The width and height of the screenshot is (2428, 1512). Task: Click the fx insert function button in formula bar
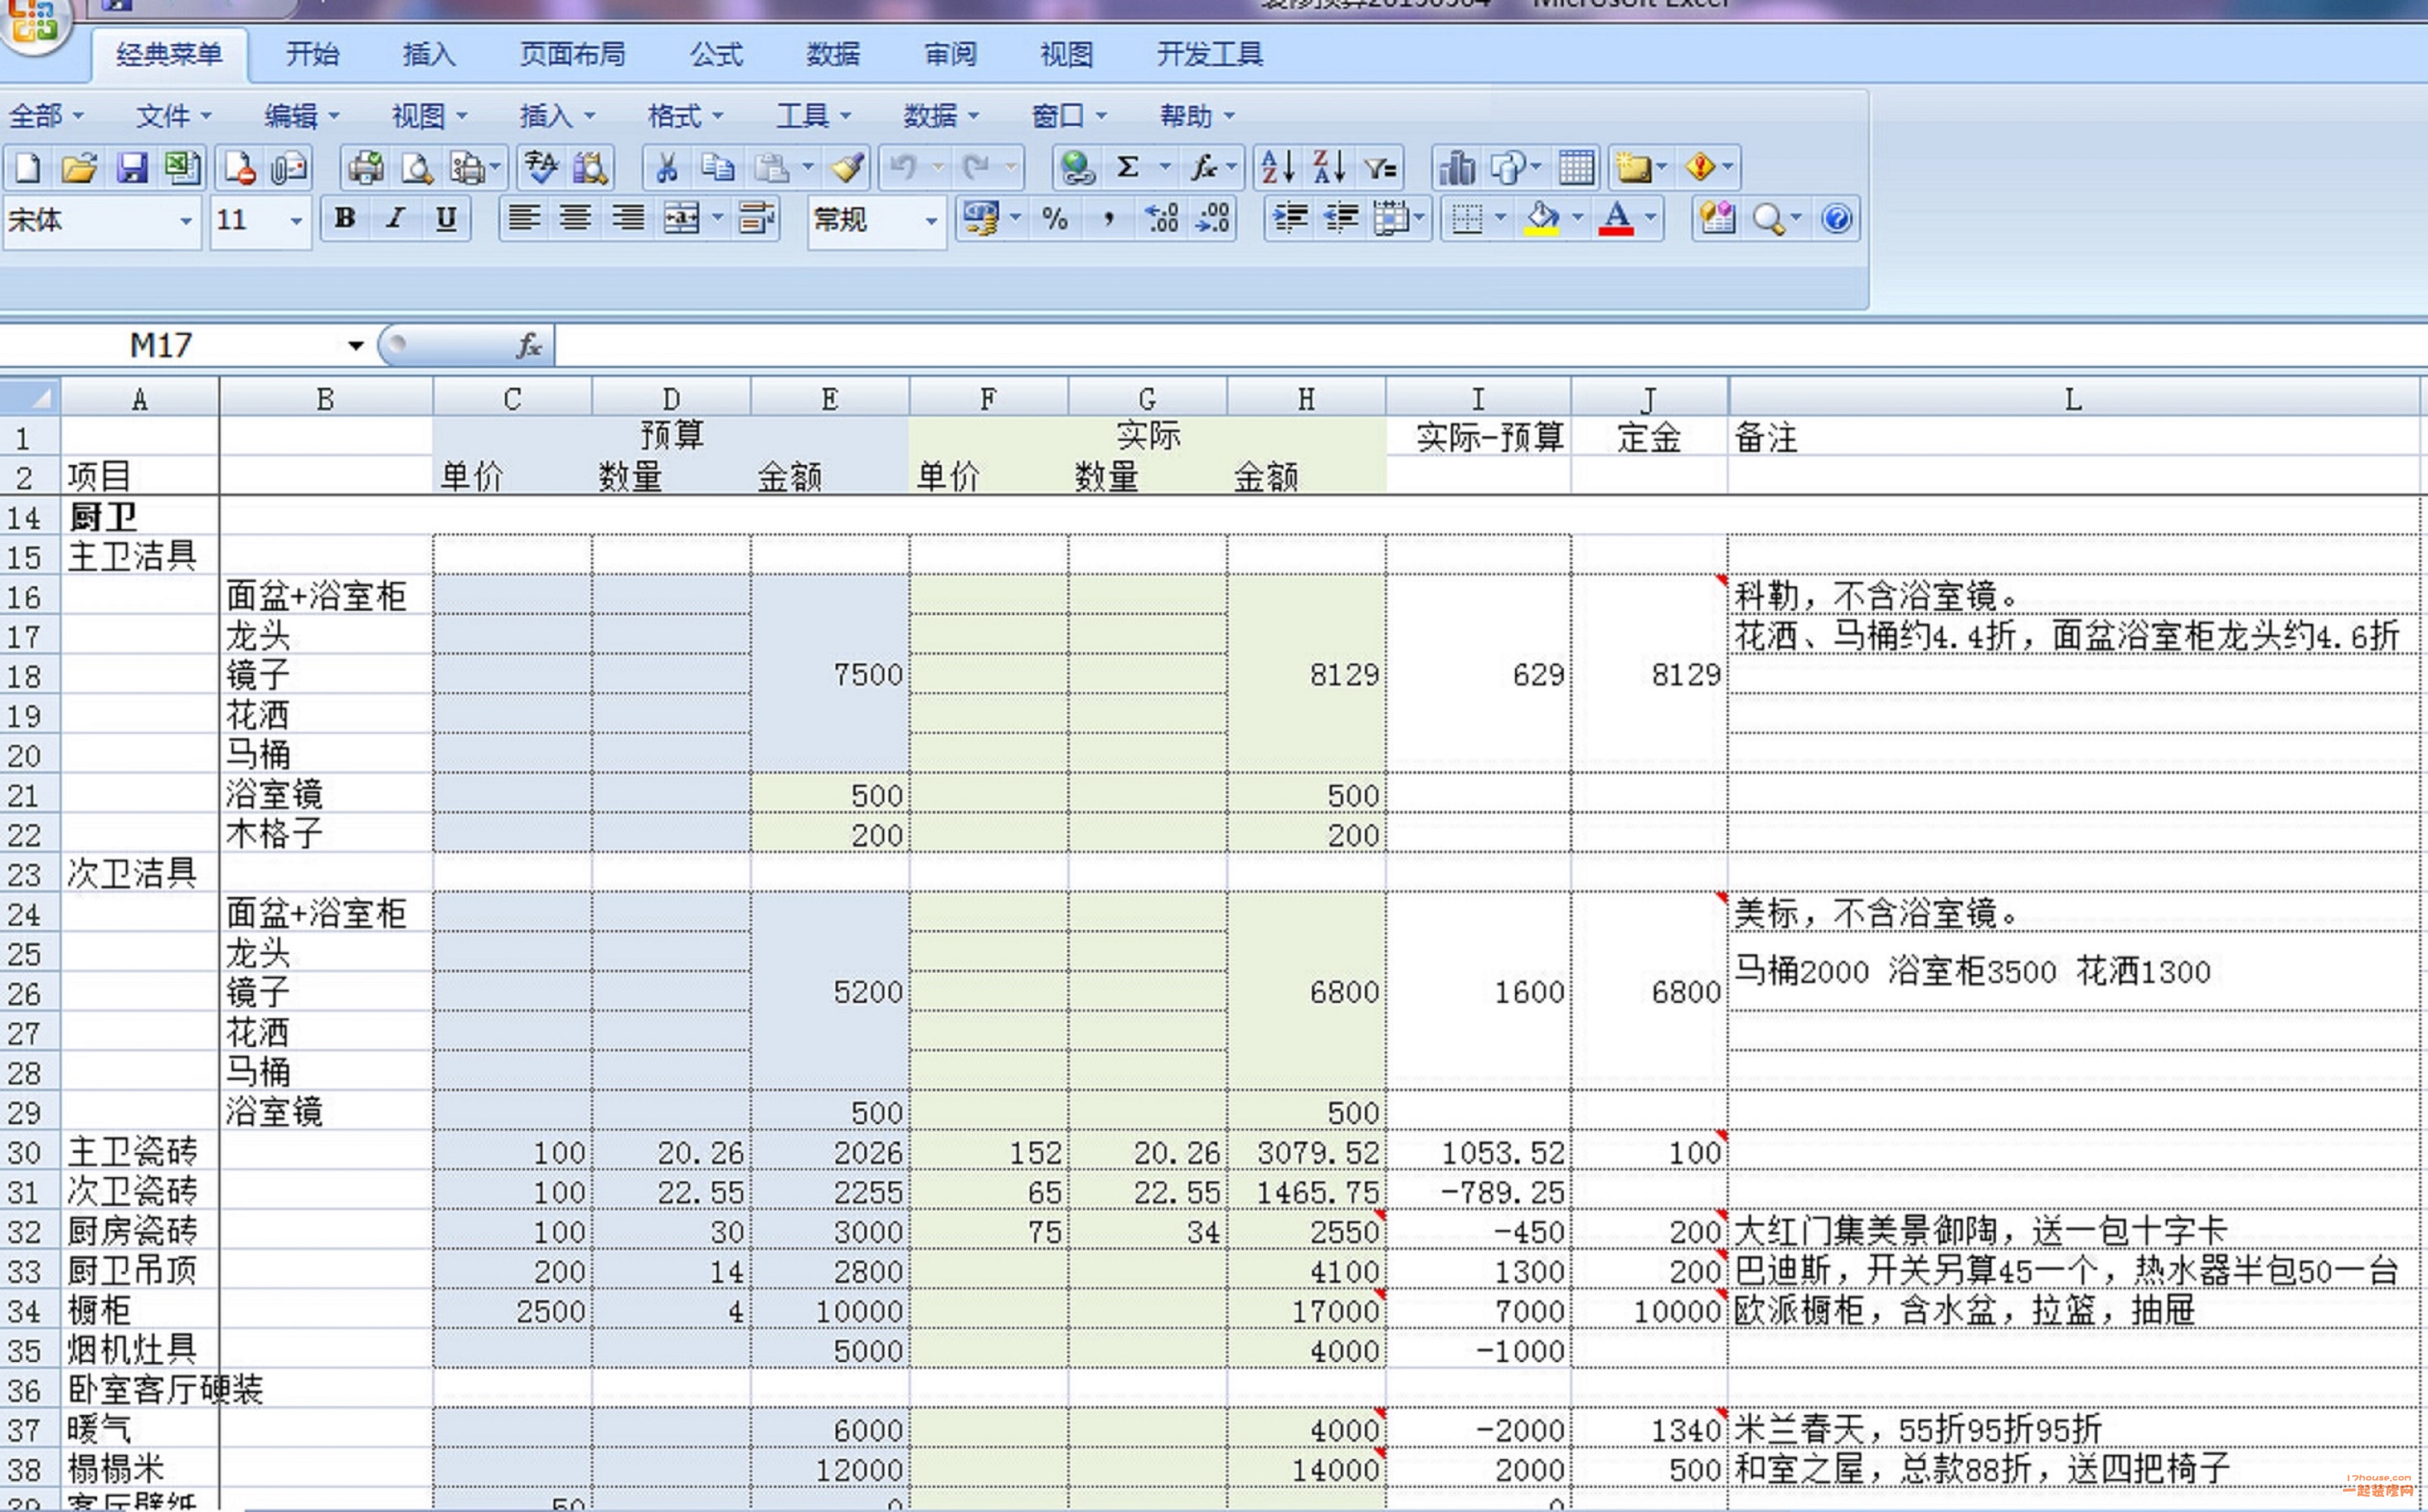[529, 346]
